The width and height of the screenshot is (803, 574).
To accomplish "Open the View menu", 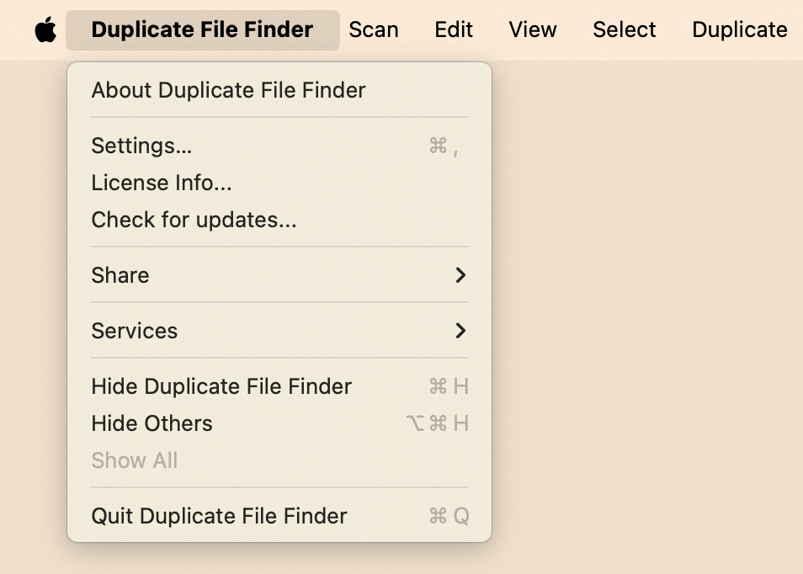I will click(x=533, y=30).
